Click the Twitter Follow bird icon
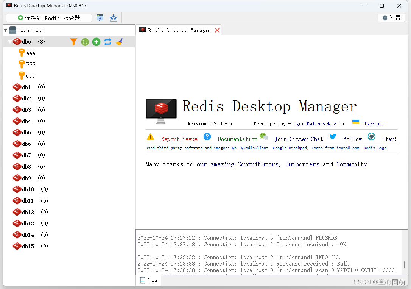 pos(333,136)
